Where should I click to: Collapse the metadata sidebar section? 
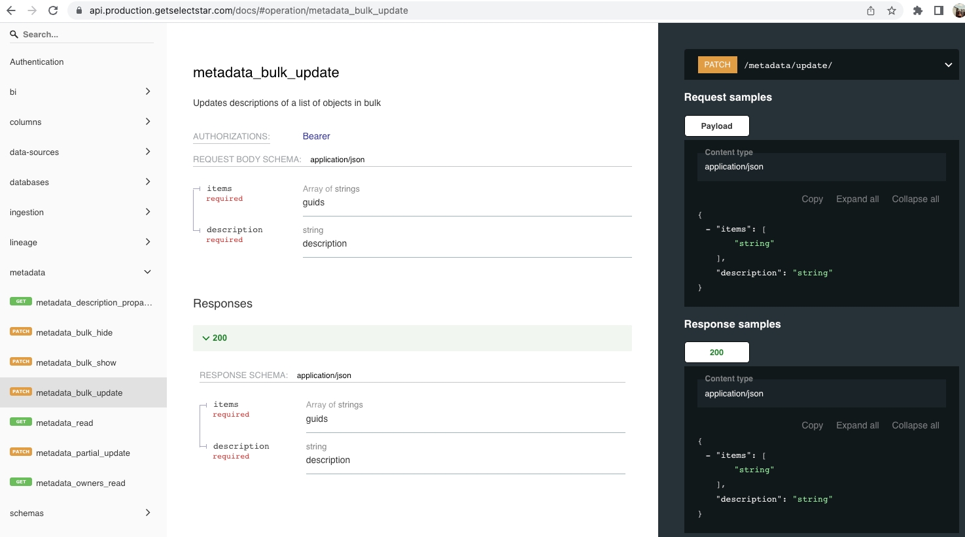click(147, 272)
